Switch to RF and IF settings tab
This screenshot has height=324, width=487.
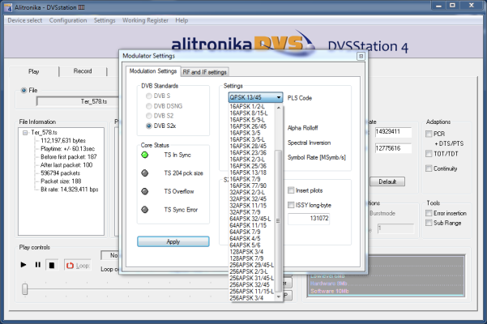[205, 72]
